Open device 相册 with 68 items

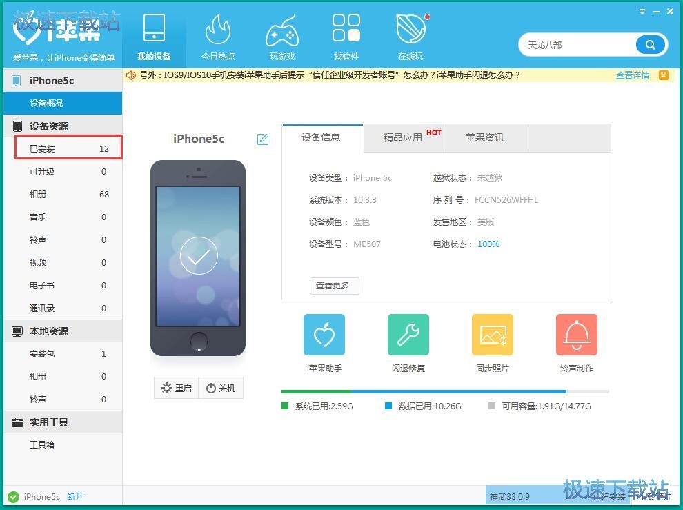click(63, 195)
